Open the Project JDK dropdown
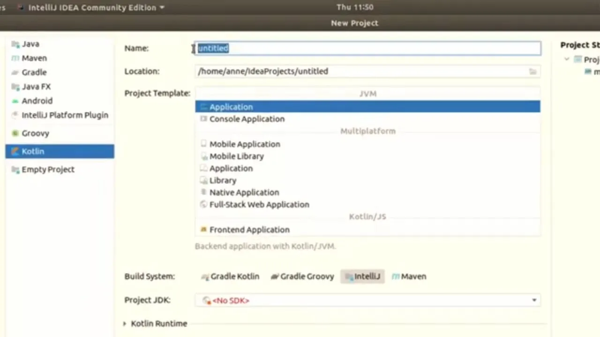 click(367, 300)
